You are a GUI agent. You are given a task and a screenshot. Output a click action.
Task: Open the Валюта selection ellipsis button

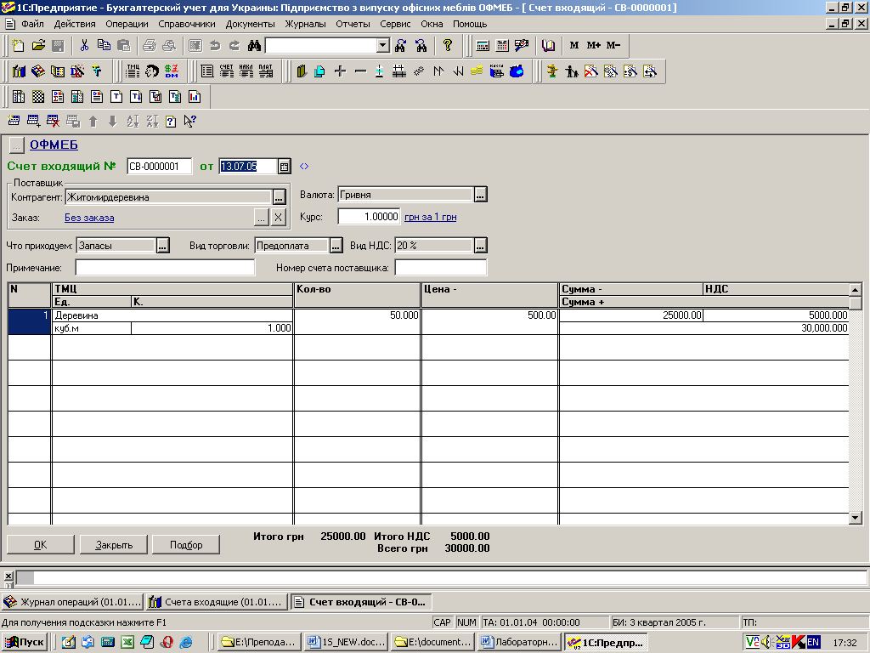(481, 195)
